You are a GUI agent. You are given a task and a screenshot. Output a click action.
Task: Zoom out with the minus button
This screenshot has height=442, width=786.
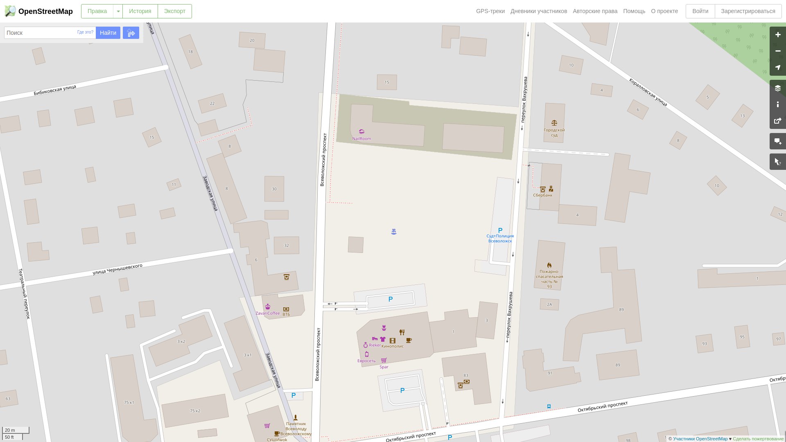tap(777, 51)
